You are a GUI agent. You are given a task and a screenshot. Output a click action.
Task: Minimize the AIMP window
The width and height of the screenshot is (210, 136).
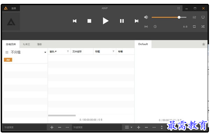coord(186,8)
